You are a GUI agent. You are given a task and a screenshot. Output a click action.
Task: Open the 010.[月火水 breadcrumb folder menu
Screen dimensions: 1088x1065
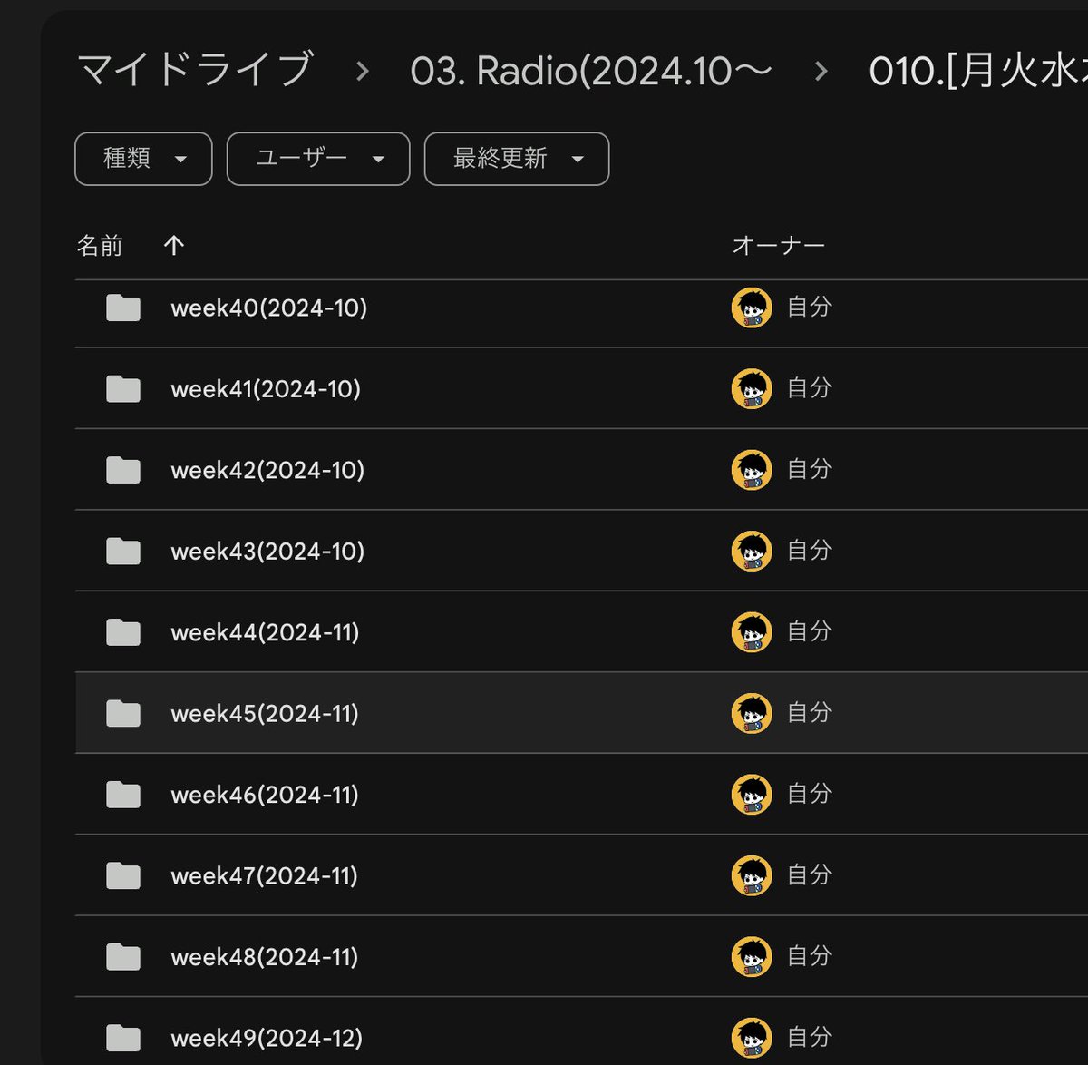click(977, 71)
